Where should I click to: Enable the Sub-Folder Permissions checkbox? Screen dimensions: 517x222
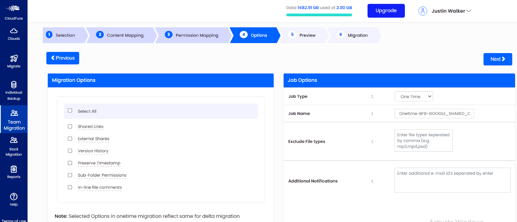70,175
